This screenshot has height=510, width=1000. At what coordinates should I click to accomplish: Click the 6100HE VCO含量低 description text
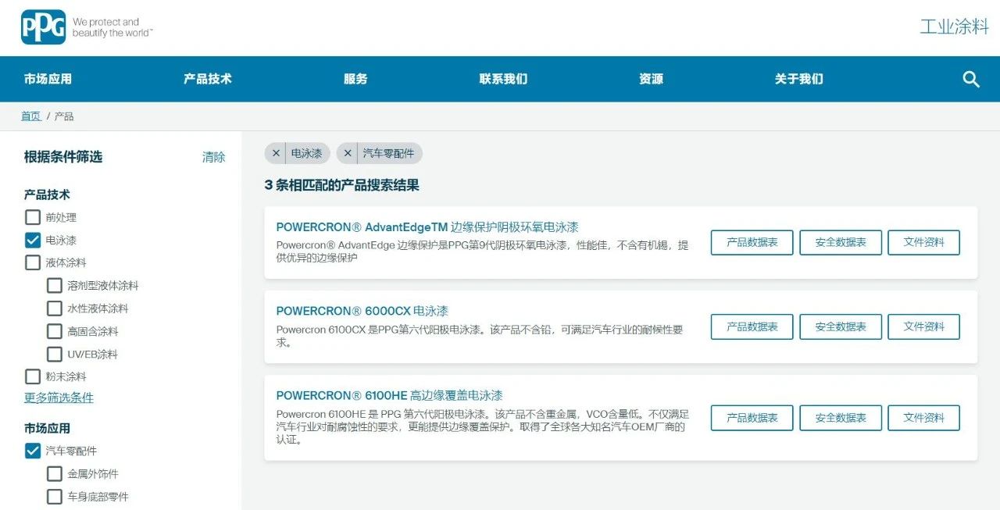482,426
